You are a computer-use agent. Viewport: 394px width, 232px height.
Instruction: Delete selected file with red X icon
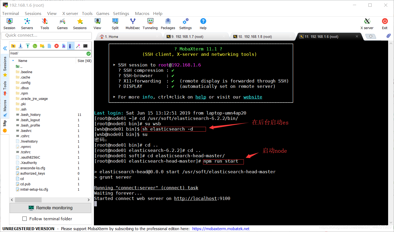[x=57, y=46]
